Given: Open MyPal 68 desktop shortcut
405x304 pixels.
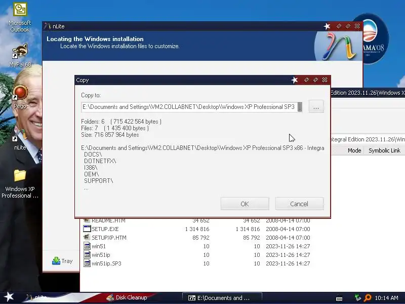Looking at the screenshot, I should click(x=20, y=55).
